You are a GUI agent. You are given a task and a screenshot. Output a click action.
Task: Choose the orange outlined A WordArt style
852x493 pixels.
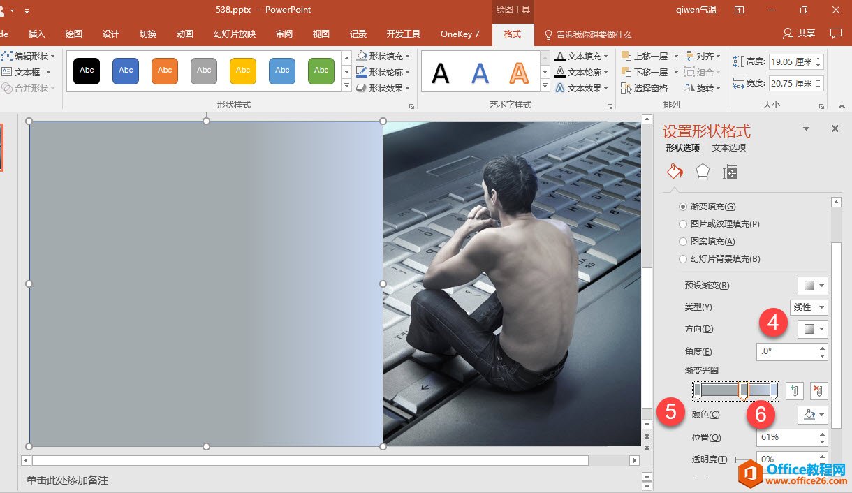(519, 72)
